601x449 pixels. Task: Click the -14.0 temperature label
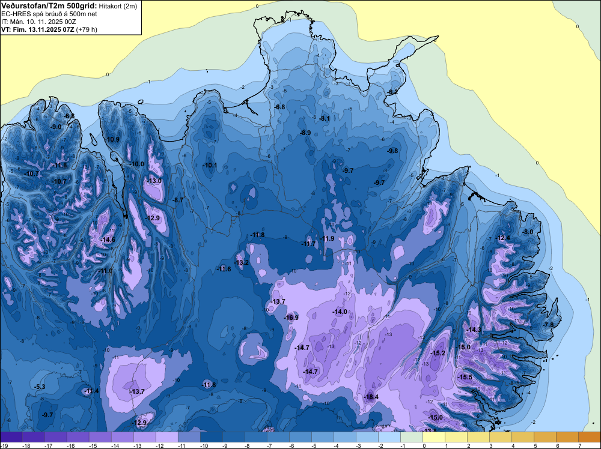point(340,312)
